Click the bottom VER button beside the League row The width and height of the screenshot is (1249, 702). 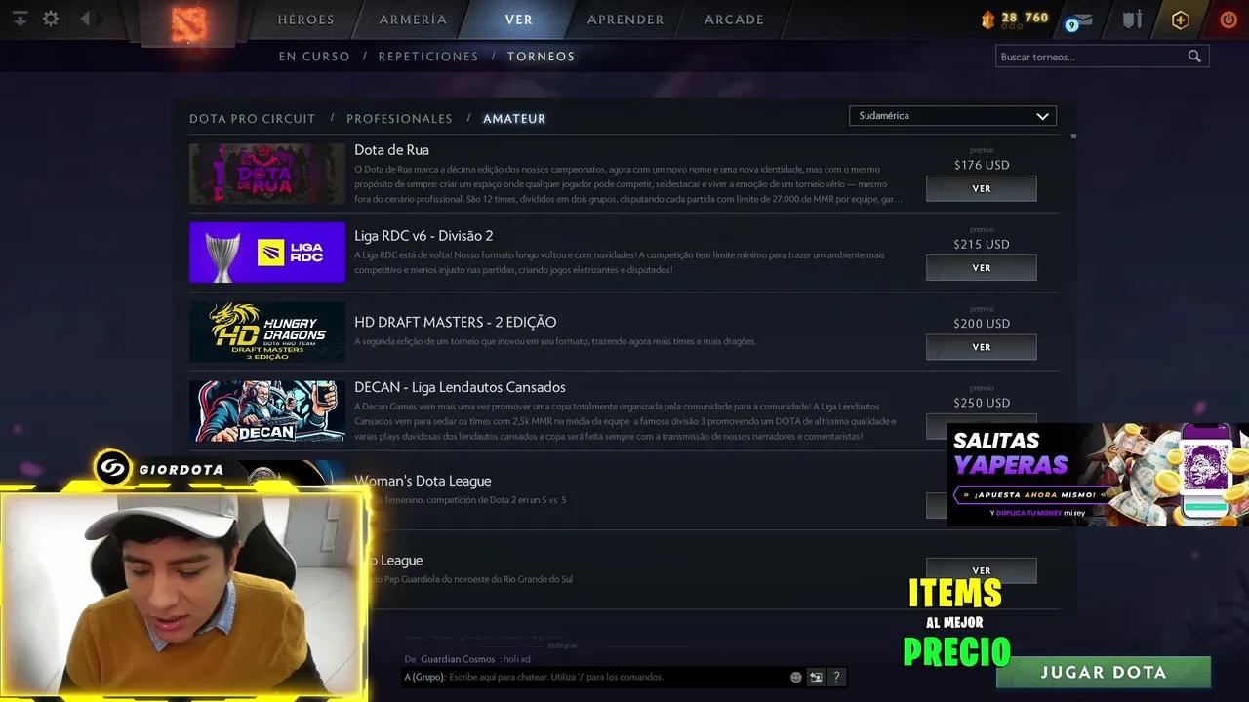[982, 570]
